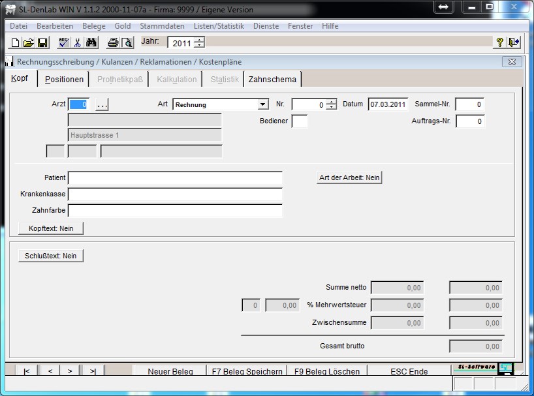Screen dimensions: 534x396
Task: Click the ESC Ende button
Action: coord(409,371)
